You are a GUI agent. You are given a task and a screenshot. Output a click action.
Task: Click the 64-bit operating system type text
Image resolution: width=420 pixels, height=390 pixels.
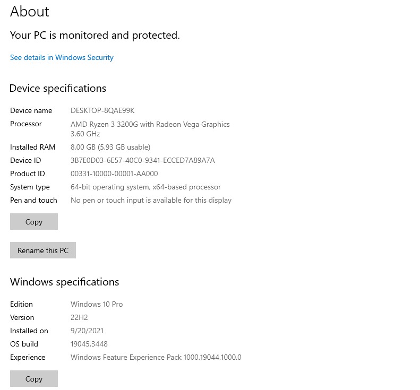145,187
